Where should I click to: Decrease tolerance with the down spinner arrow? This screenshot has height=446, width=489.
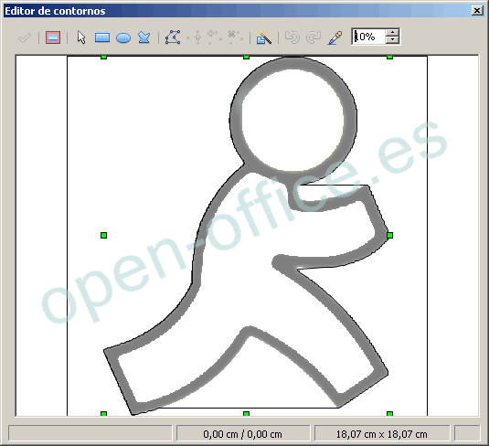[x=392, y=40]
